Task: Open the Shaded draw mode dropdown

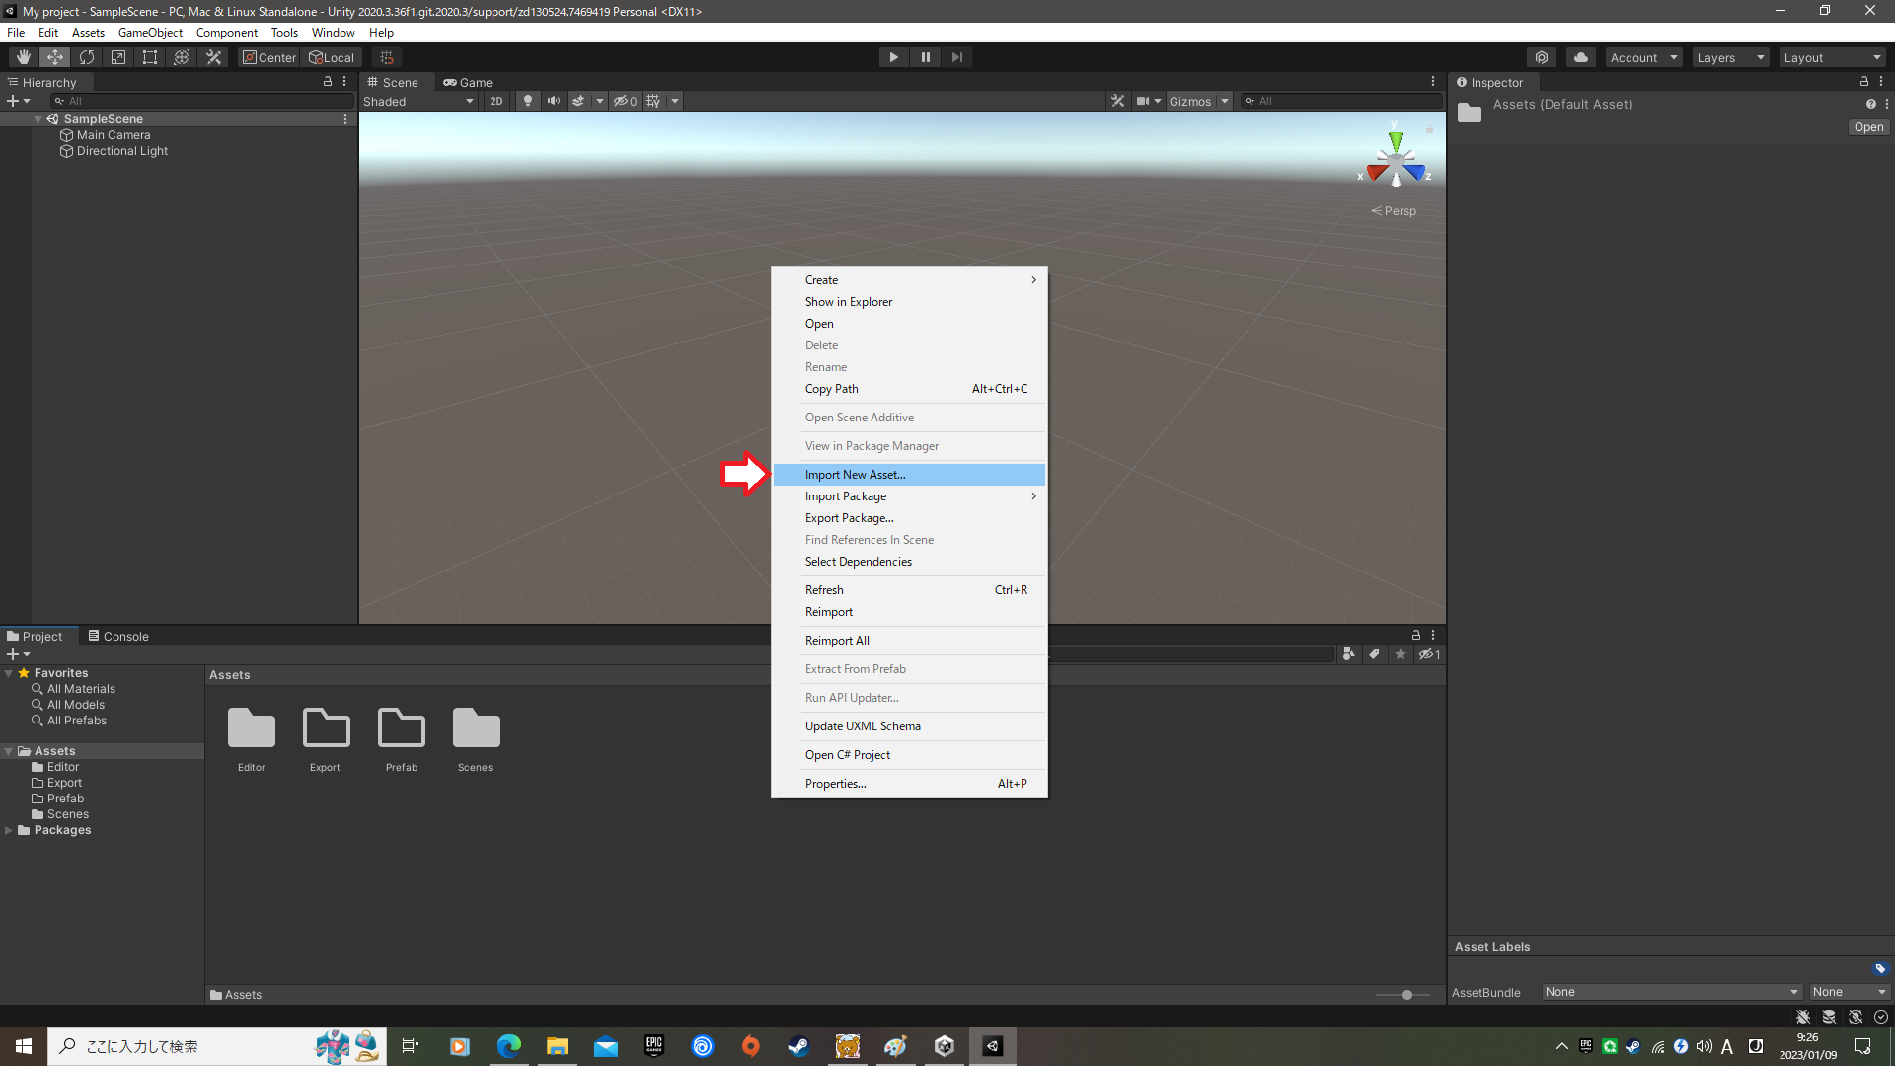Action: point(418,101)
